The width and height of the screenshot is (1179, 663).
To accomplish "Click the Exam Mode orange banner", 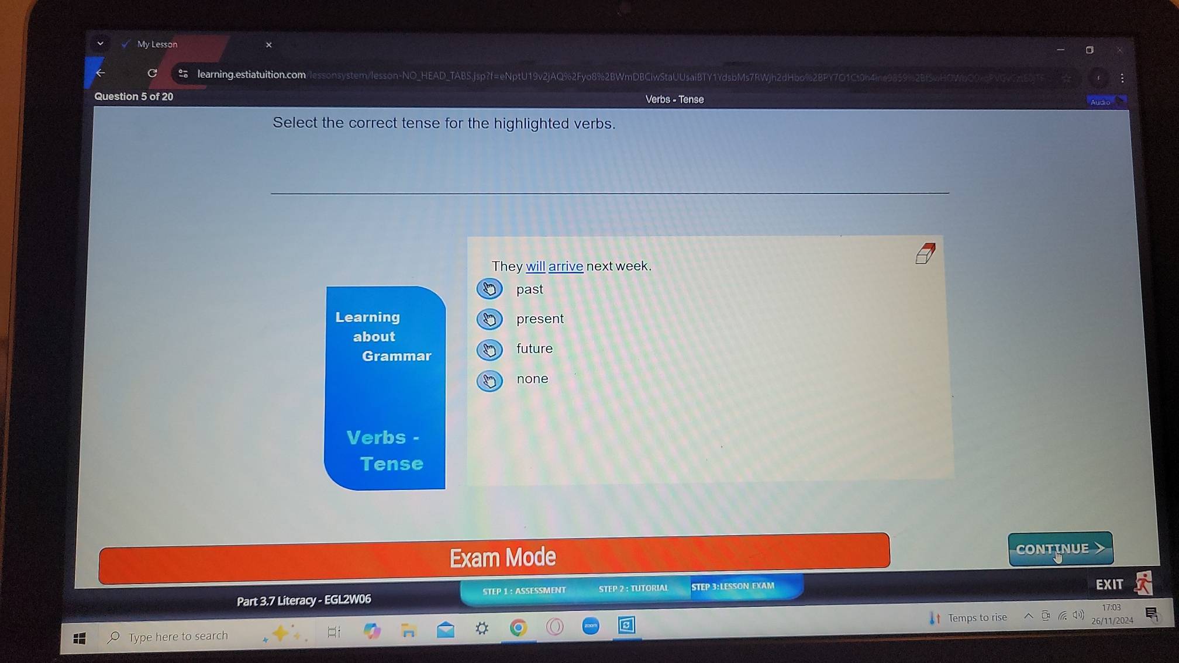I will pos(494,557).
